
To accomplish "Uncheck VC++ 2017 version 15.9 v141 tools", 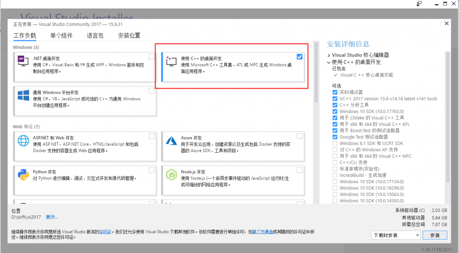I will pos(335,99).
